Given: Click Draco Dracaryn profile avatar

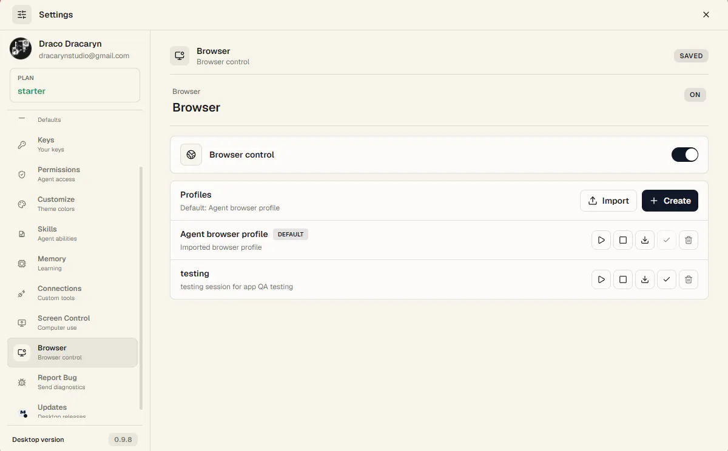Looking at the screenshot, I should point(21,48).
